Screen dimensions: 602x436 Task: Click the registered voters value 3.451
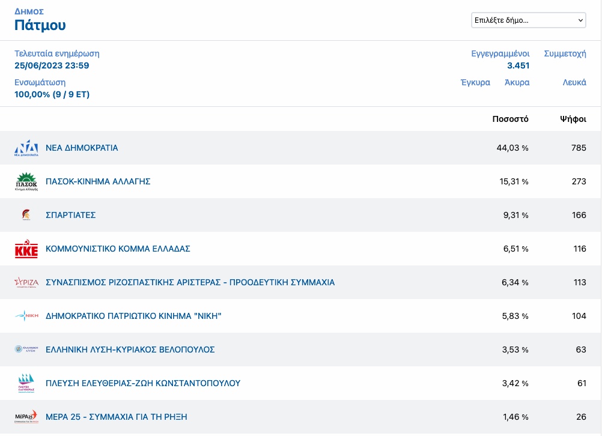tap(518, 65)
